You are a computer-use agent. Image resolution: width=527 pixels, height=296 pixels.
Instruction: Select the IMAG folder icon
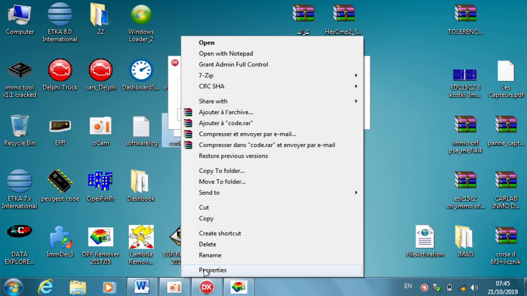coord(465,242)
